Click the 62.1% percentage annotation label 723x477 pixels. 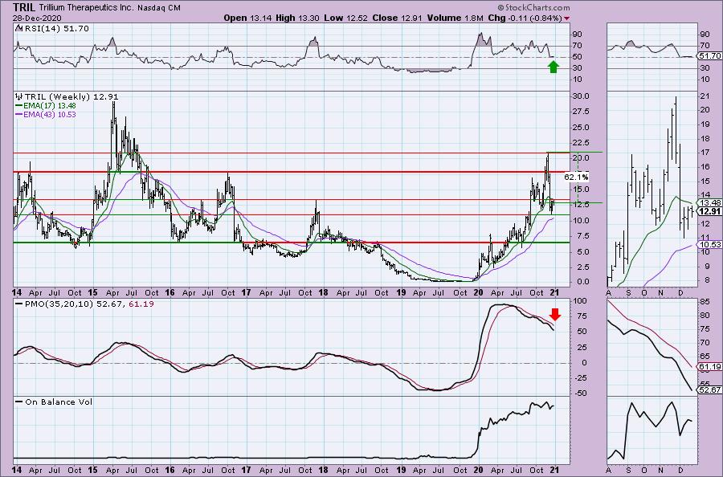click(576, 177)
